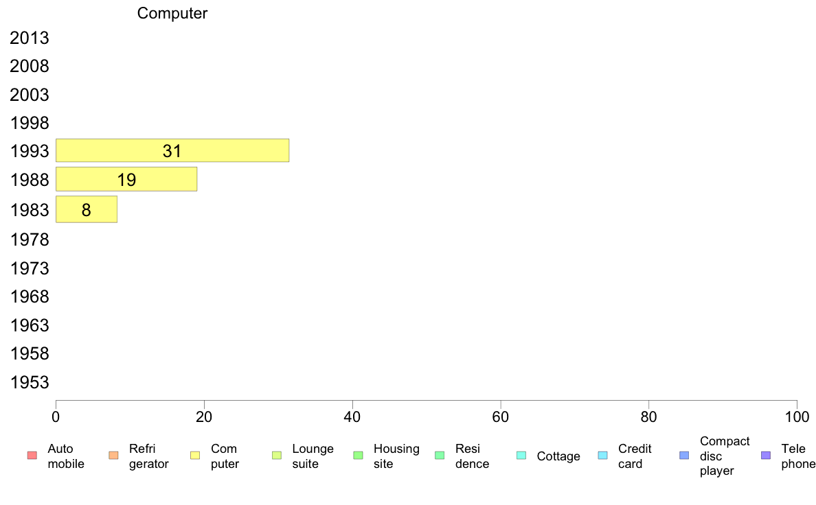Click the 100 tick on x-axis
The height and width of the screenshot is (505, 816).
tap(797, 416)
